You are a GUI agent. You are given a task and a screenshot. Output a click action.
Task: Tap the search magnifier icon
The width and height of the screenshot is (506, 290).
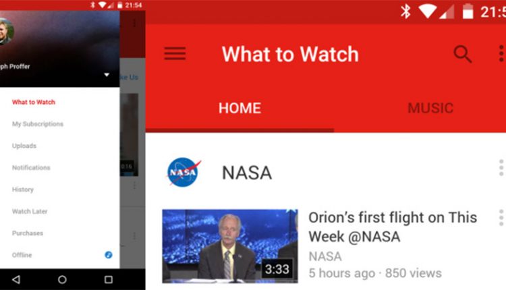click(462, 54)
